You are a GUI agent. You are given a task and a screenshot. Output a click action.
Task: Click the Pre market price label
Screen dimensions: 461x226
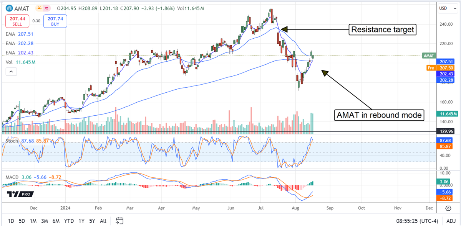pyautogui.click(x=431, y=68)
